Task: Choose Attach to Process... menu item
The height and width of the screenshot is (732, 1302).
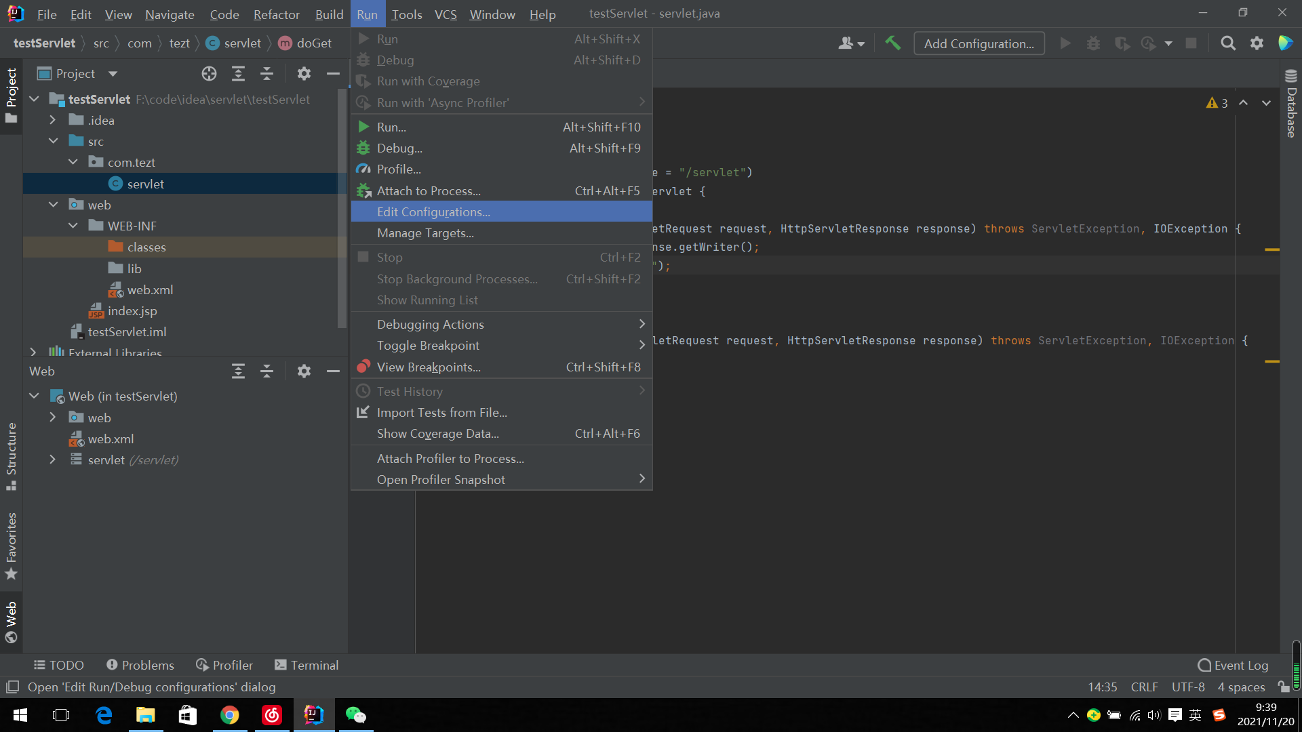Action: (x=501, y=190)
